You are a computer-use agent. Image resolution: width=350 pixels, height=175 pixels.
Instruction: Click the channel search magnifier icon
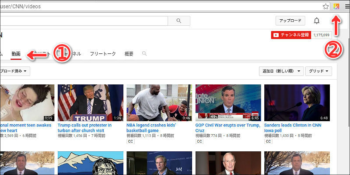click(x=144, y=53)
